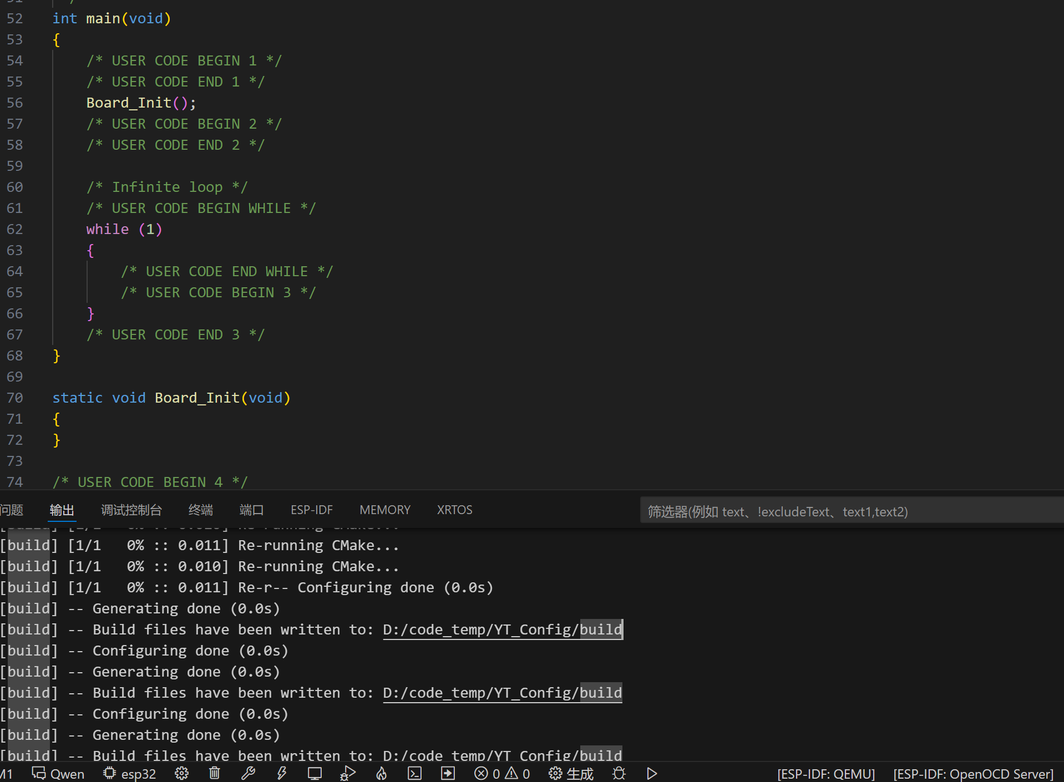Click the flash lightning bolt icon
This screenshot has width=1064, height=782.
[282, 774]
